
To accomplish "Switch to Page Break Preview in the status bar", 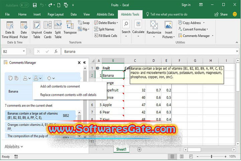I will (191, 157).
